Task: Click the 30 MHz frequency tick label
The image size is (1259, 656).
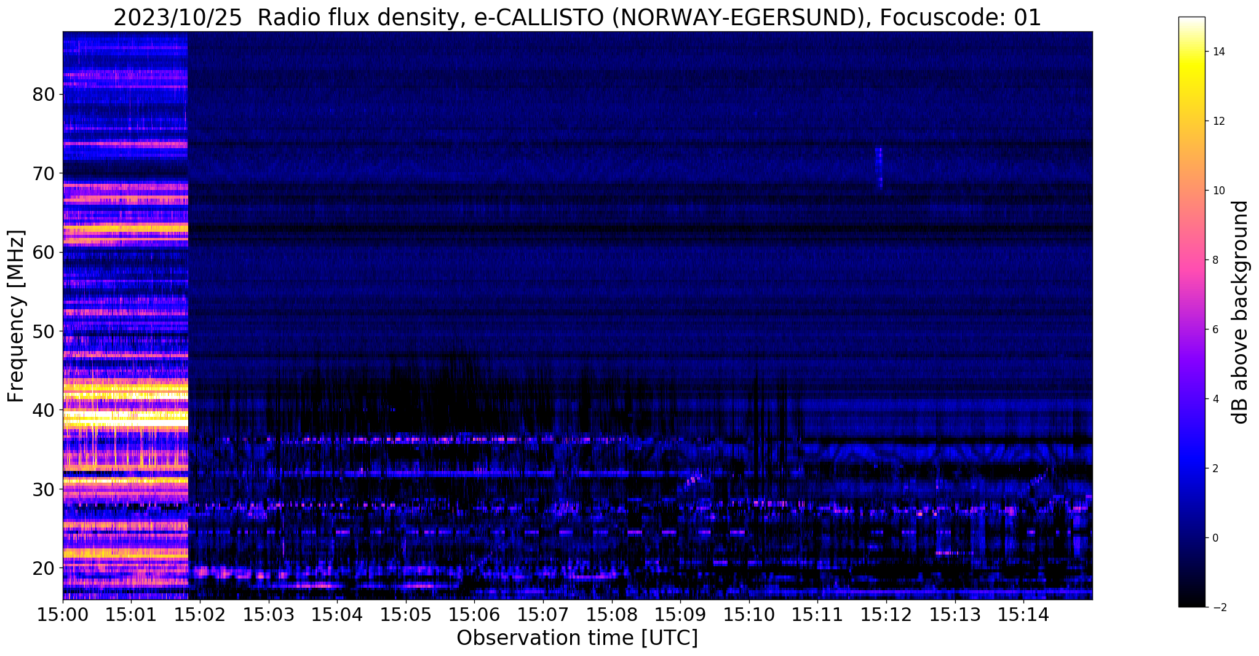Action: click(x=43, y=489)
